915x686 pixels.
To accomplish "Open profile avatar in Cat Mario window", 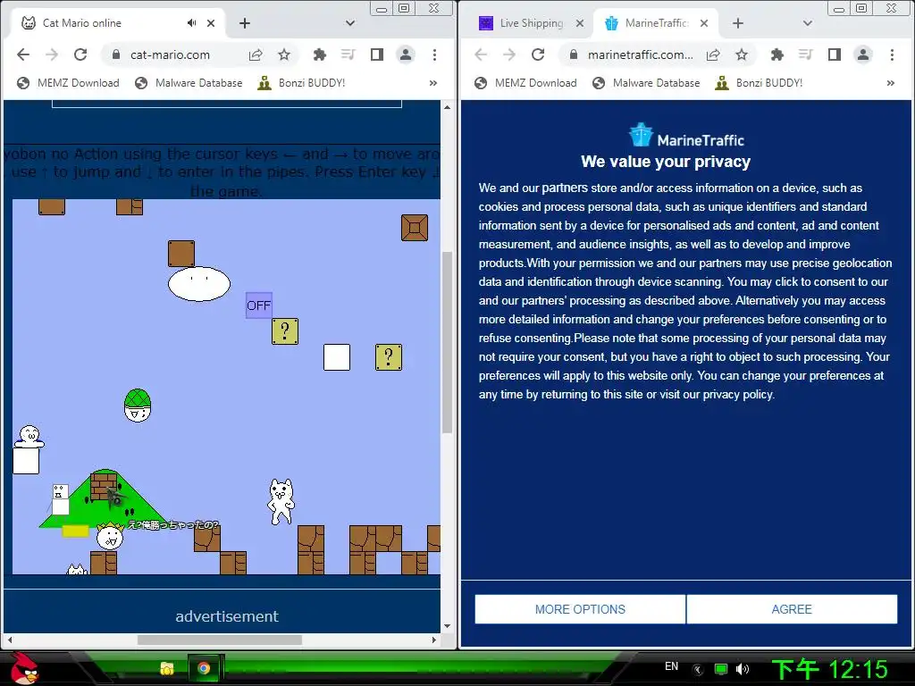I will (406, 54).
